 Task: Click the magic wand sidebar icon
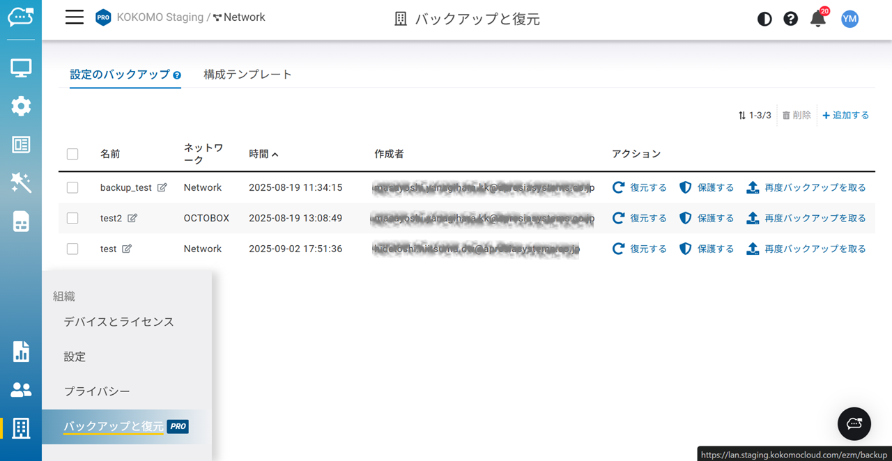[21, 183]
